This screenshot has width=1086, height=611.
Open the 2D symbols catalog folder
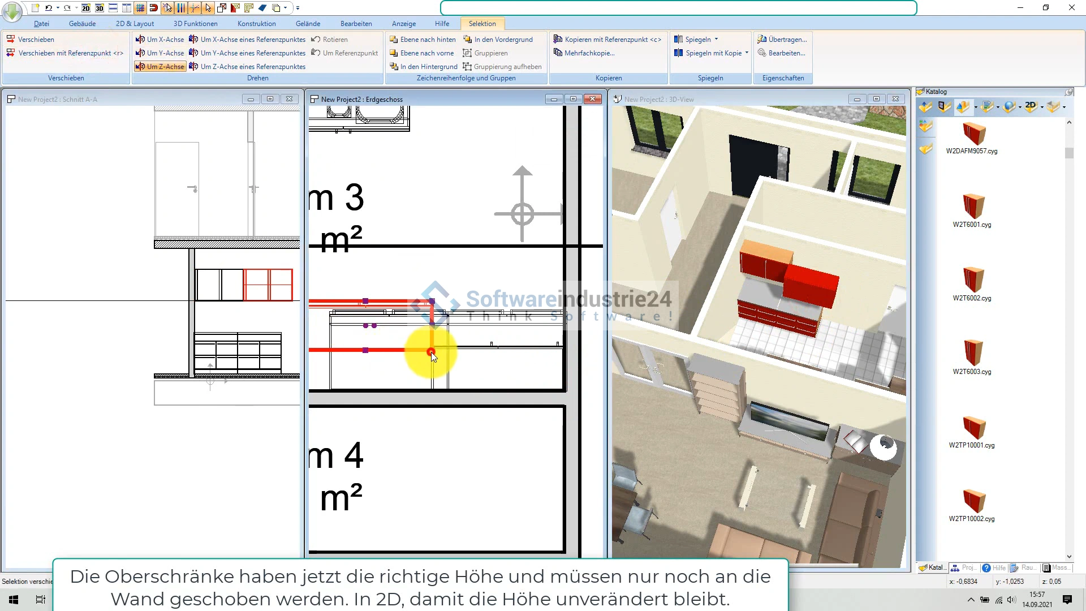click(1031, 106)
